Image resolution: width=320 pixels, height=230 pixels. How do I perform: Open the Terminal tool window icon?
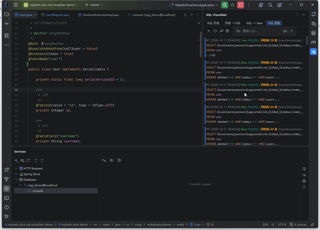click(x=6, y=198)
